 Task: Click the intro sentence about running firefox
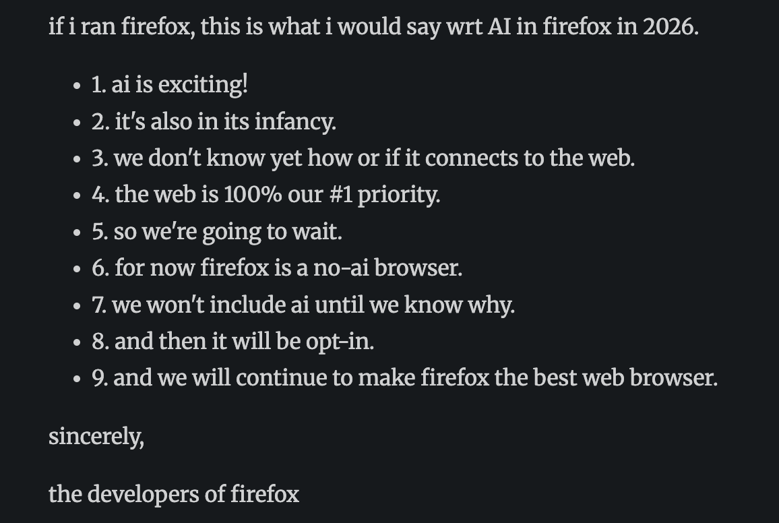pos(373,28)
